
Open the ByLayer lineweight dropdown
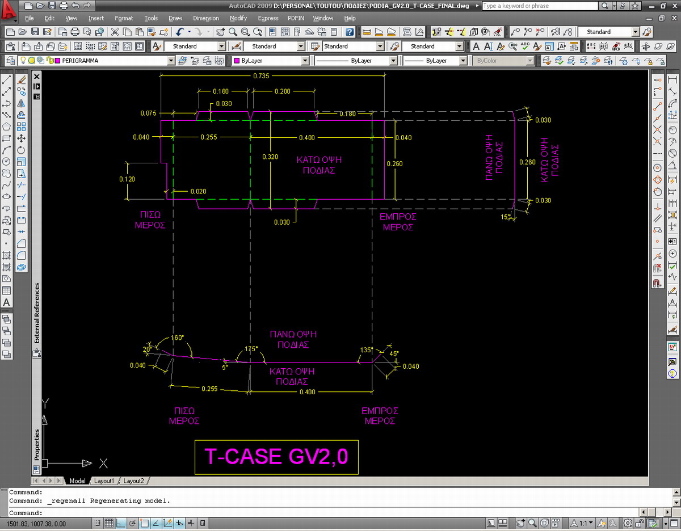click(x=463, y=61)
